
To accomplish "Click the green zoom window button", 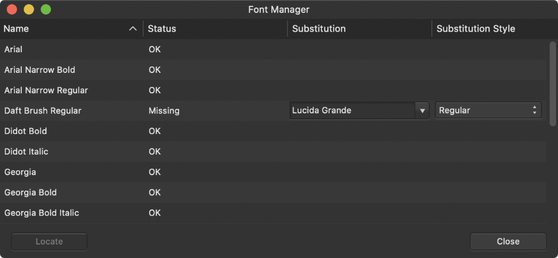I will coord(46,10).
